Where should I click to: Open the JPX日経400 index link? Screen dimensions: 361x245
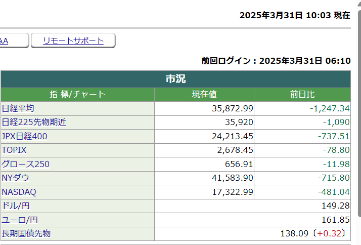25,136
